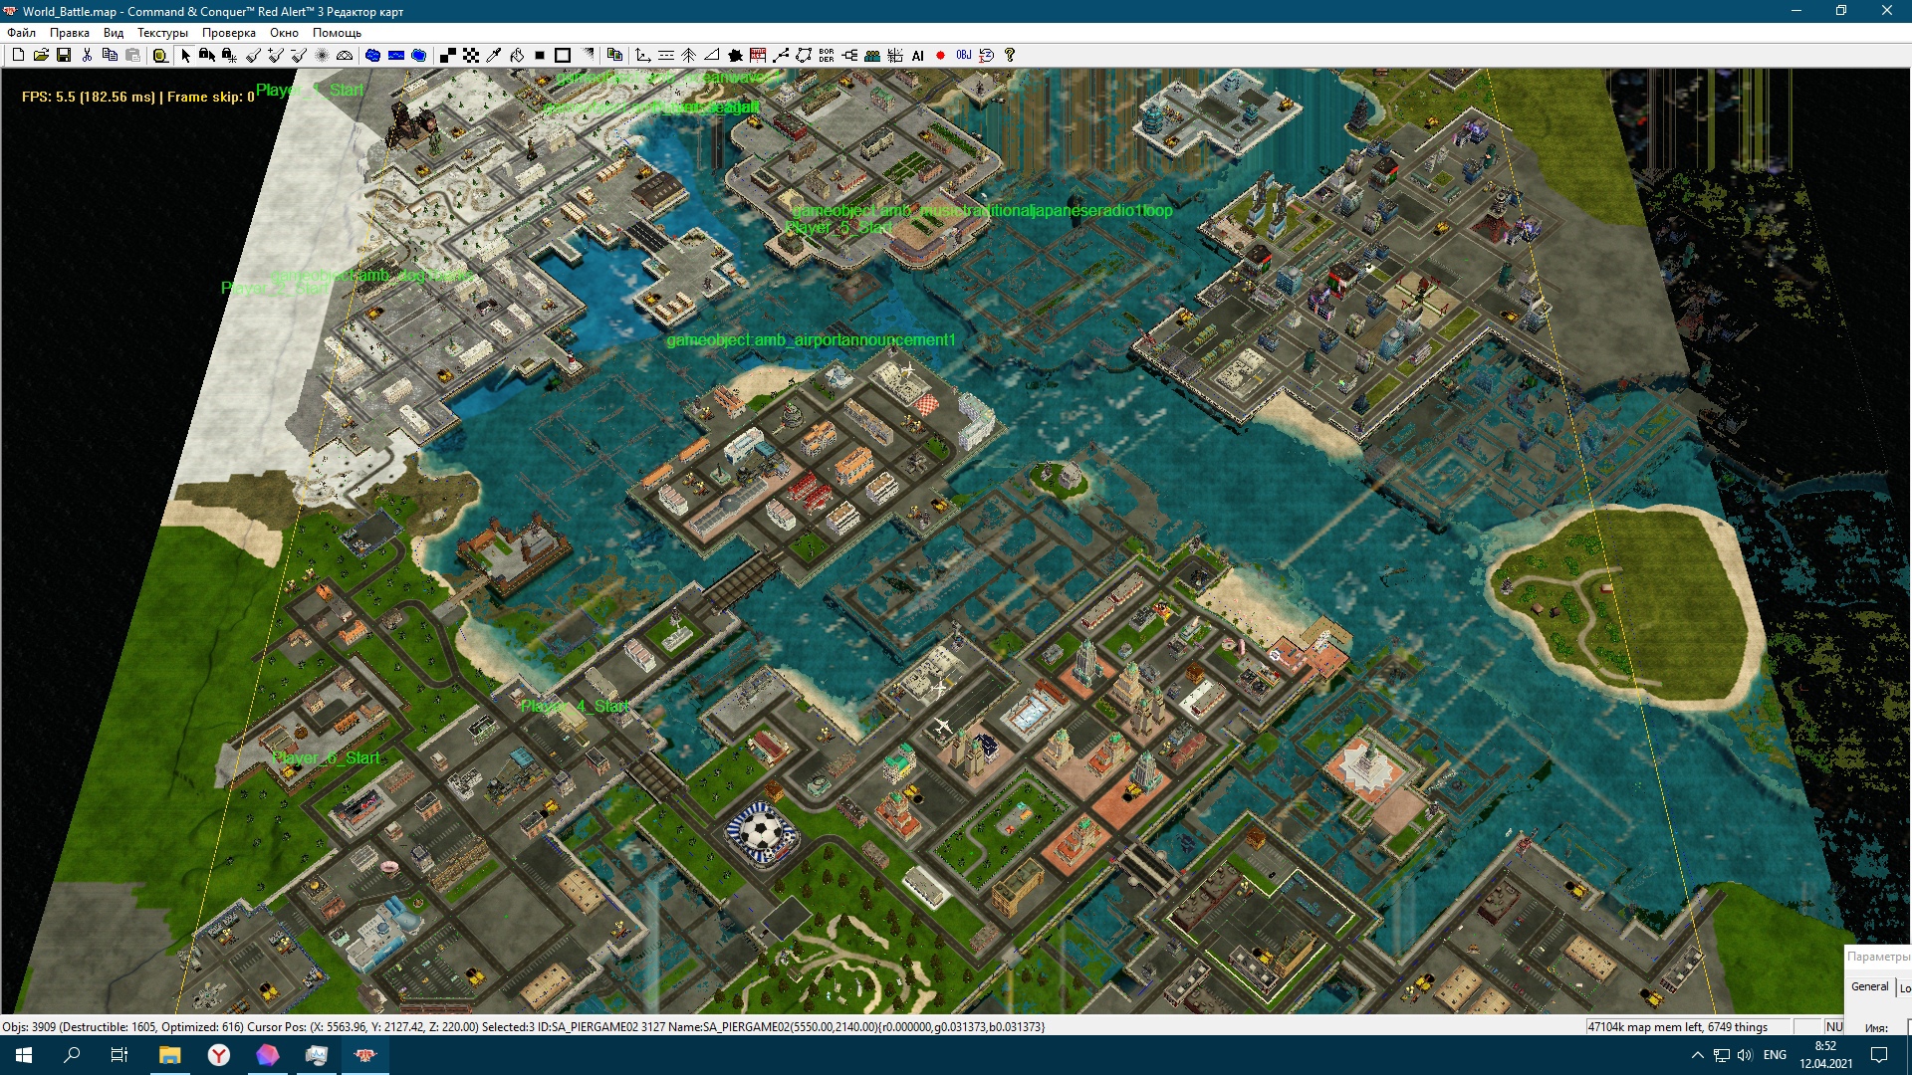This screenshot has height=1075, width=1912.
Task: Click the OBJ object list icon
Action: tap(964, 56)
